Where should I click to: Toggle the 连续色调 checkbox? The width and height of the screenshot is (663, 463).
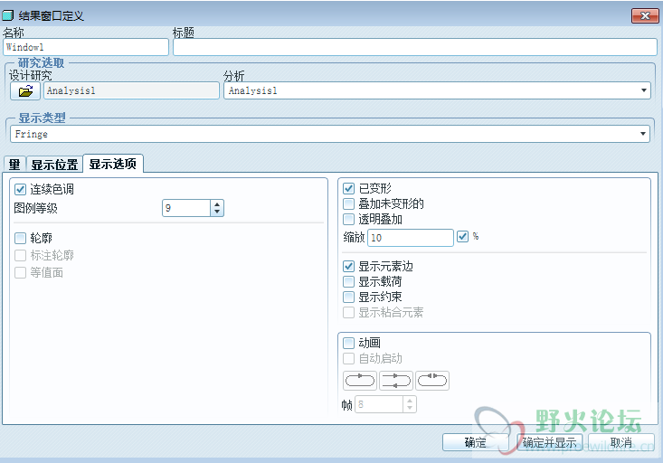pyautogui.click(x=20, y=189)
